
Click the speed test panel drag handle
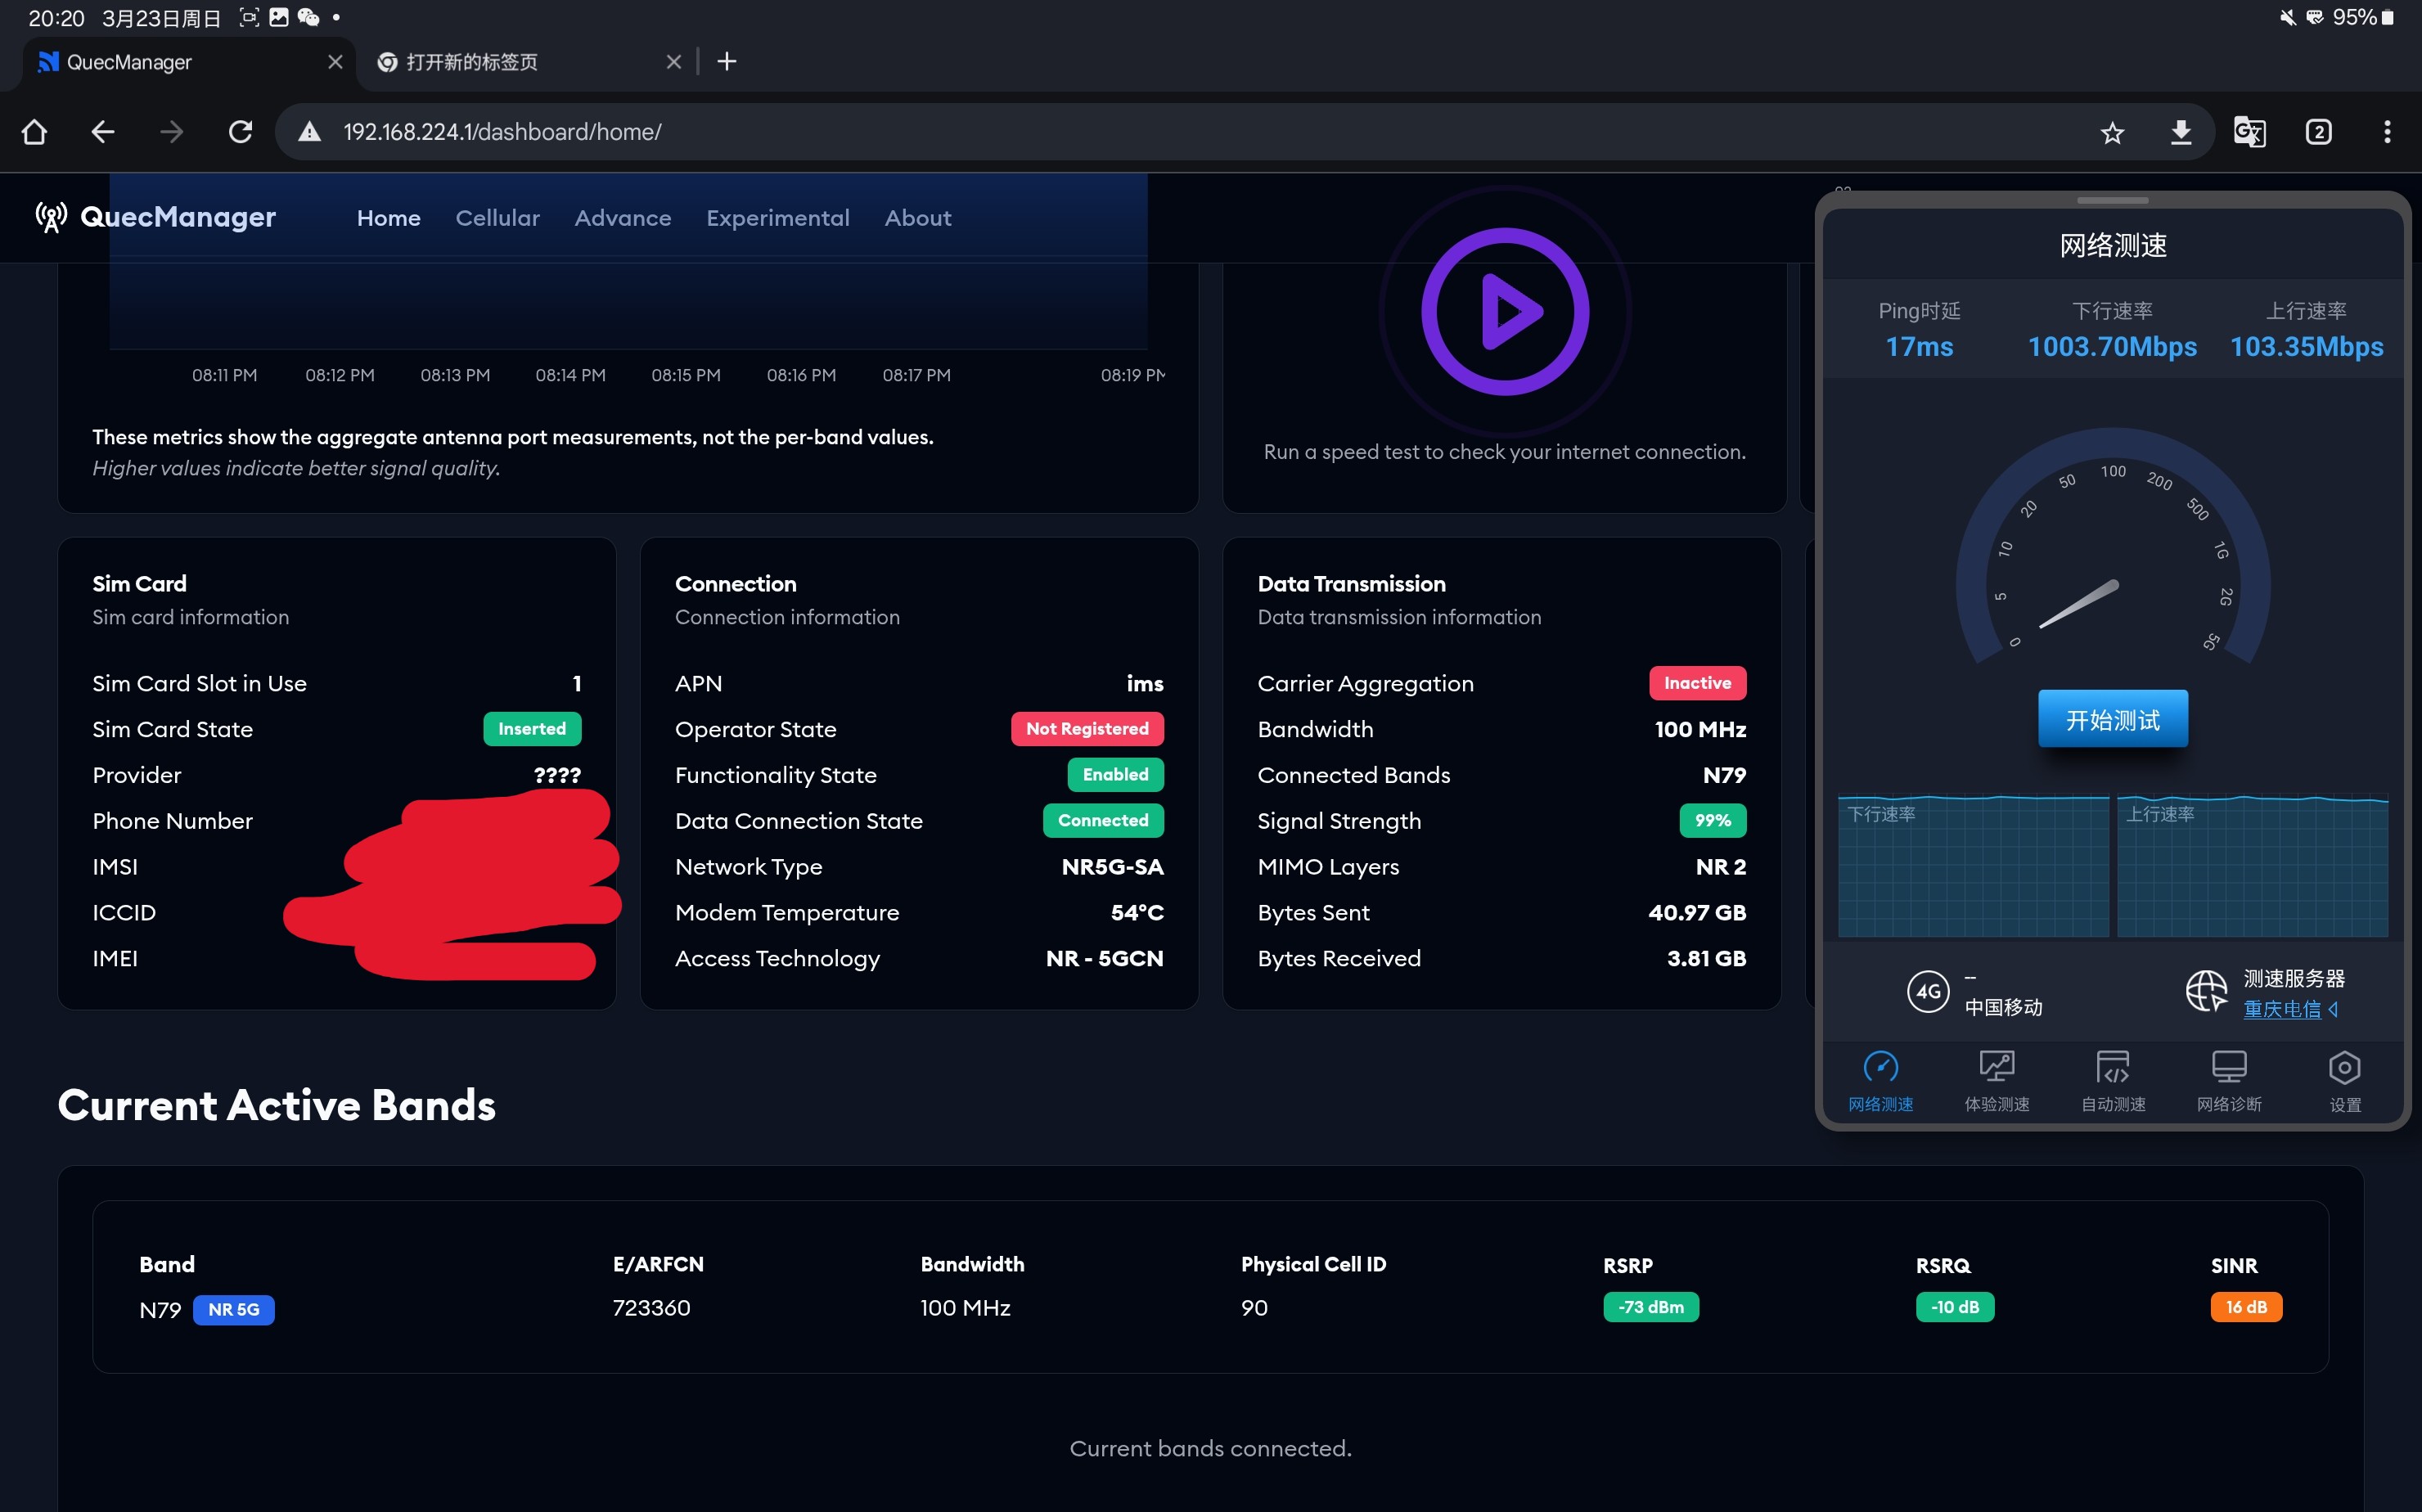(2112, 201)
